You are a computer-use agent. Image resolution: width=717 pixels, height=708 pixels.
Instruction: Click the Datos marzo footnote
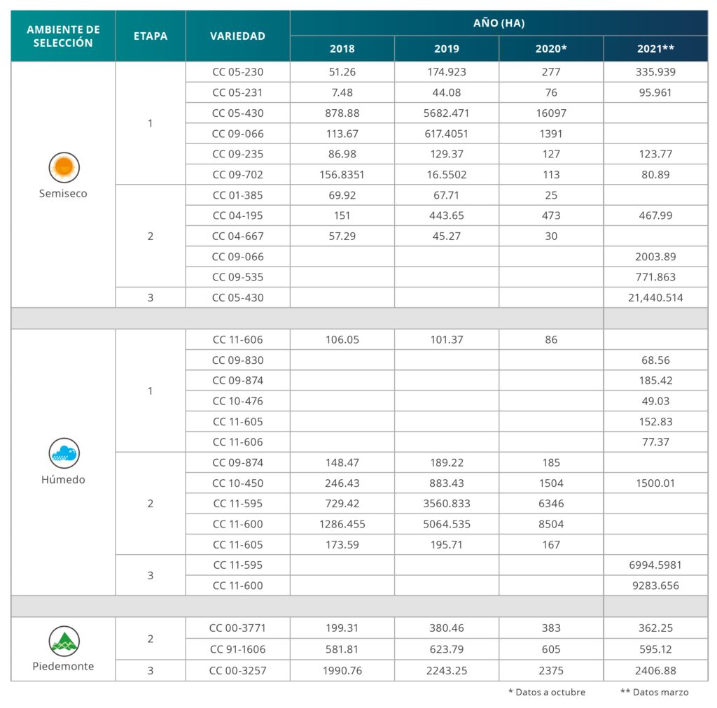(655, 692)
